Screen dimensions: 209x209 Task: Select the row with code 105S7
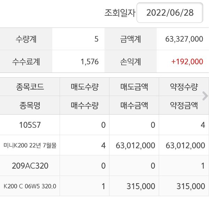[30, 125]
